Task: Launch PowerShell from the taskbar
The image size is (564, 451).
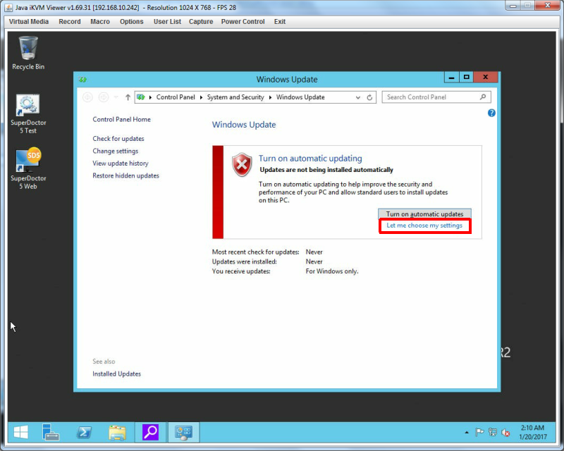Action: coord(84,432)
